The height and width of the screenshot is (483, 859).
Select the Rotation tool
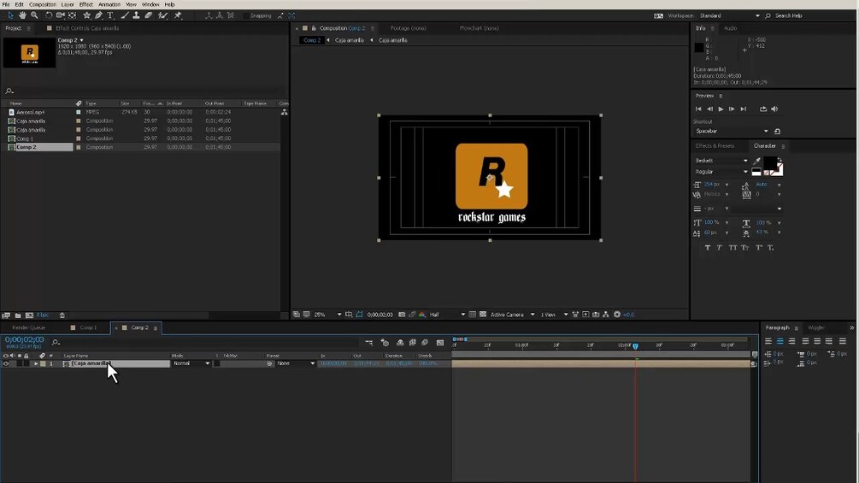pyautogui.click(x=49, y=15)
